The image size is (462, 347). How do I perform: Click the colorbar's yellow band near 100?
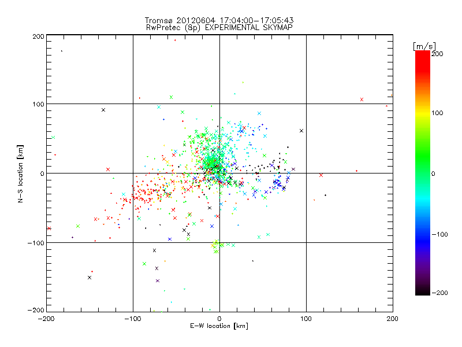[423, 113]
